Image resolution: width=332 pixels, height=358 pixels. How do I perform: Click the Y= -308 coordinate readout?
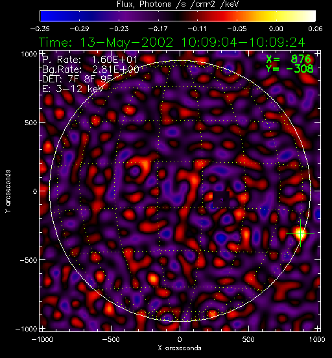[x=290, y=69]
